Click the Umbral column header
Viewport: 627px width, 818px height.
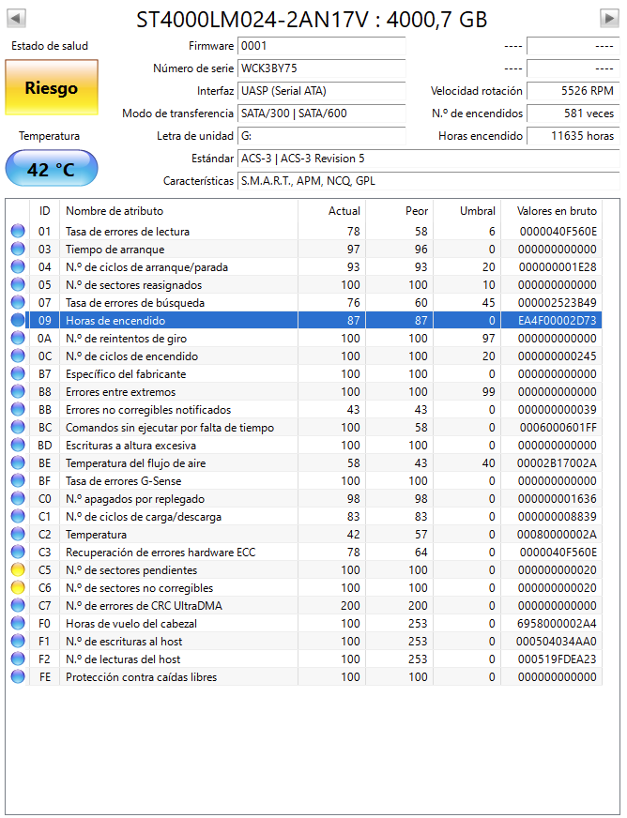coord(466,211)
